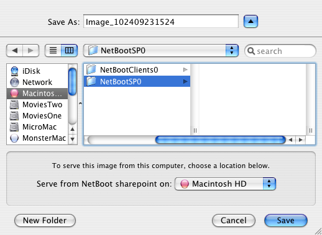The height and width of the screenshot is (235, 322).
Task: Switch to column view
Action: 69,50
